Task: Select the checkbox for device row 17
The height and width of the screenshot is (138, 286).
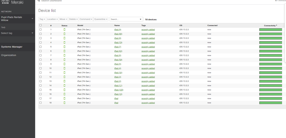Action: 40,98
